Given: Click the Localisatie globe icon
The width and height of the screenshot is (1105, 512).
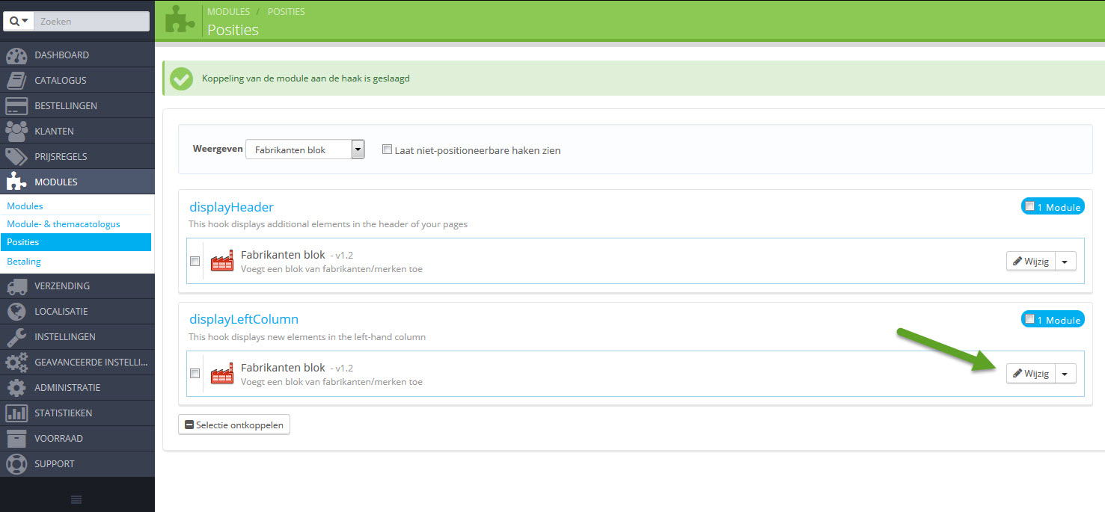Looking at the screenshot, I should click(16, 312).
